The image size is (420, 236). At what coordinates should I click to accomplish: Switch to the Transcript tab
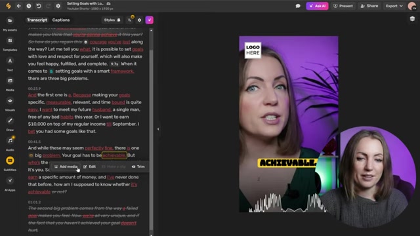[37, 20]
